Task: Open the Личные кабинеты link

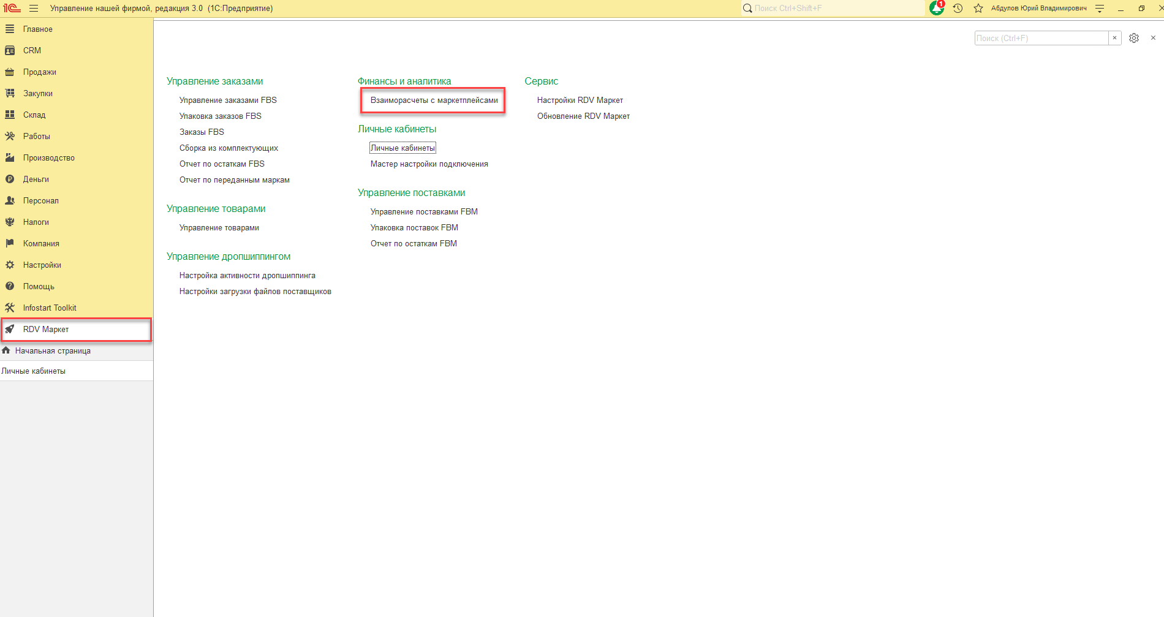Action: click(x=402, y=148)
